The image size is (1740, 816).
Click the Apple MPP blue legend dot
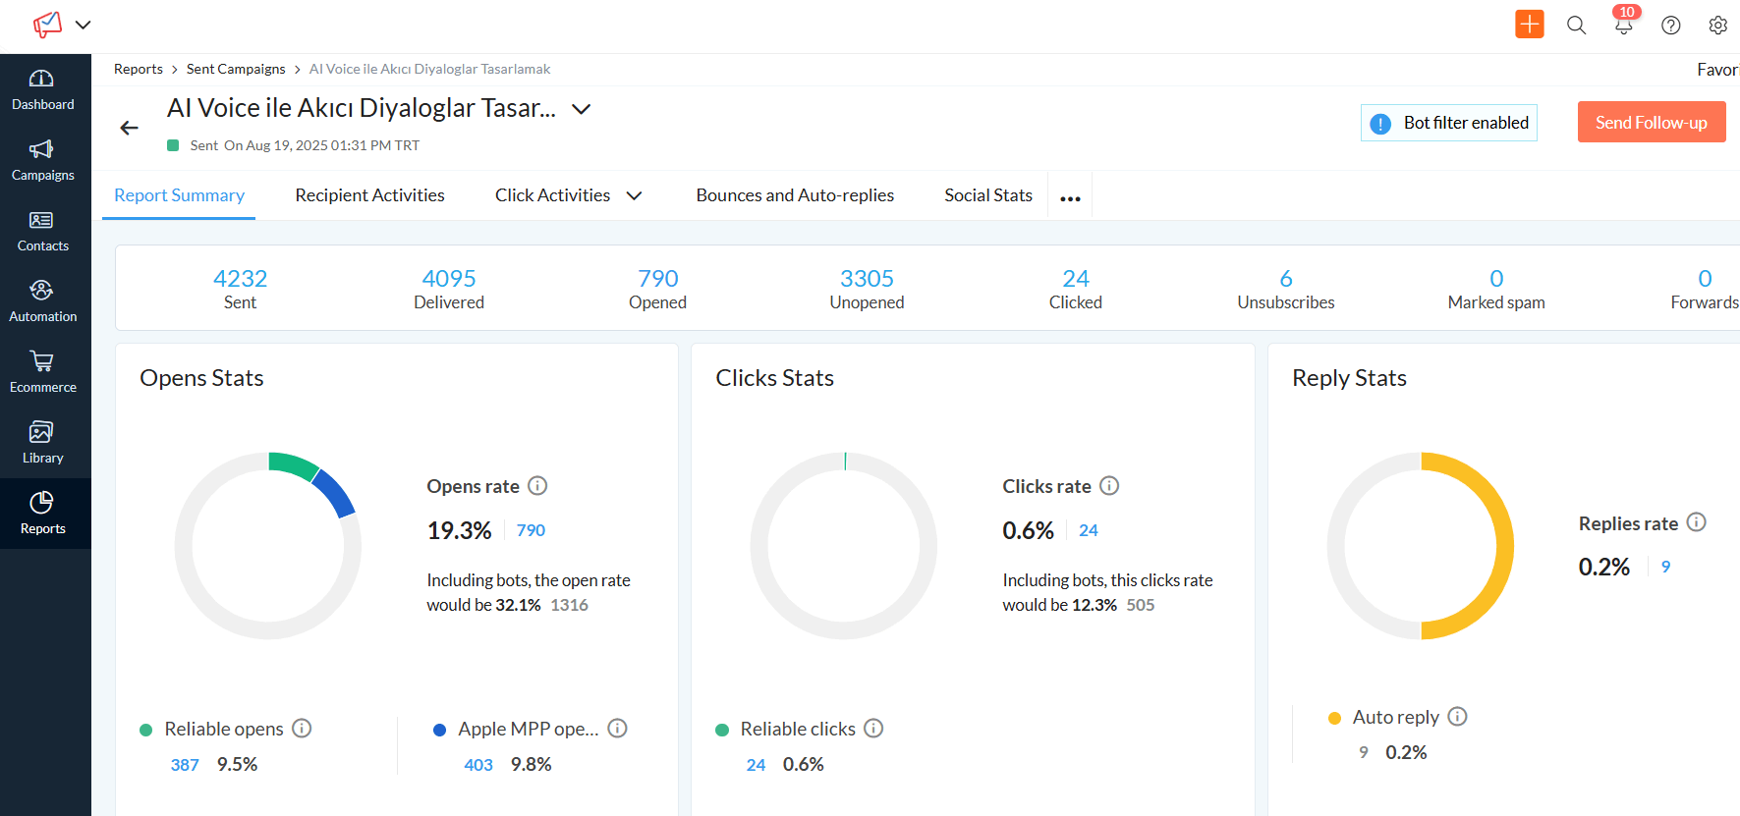(x=440, y=730)
